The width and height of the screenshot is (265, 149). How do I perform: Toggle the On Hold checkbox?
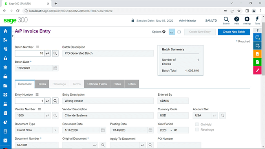[197, 124]
